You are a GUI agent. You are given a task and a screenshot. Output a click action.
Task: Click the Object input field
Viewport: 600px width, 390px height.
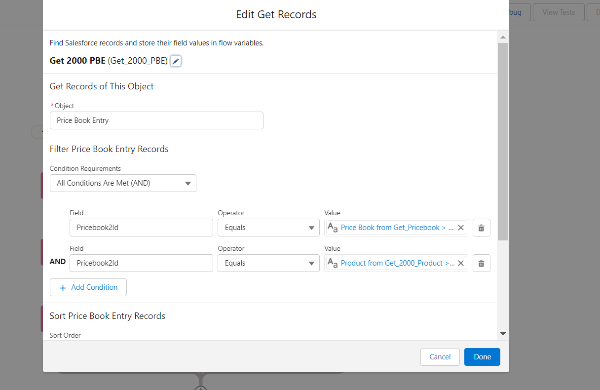point(156,120)
